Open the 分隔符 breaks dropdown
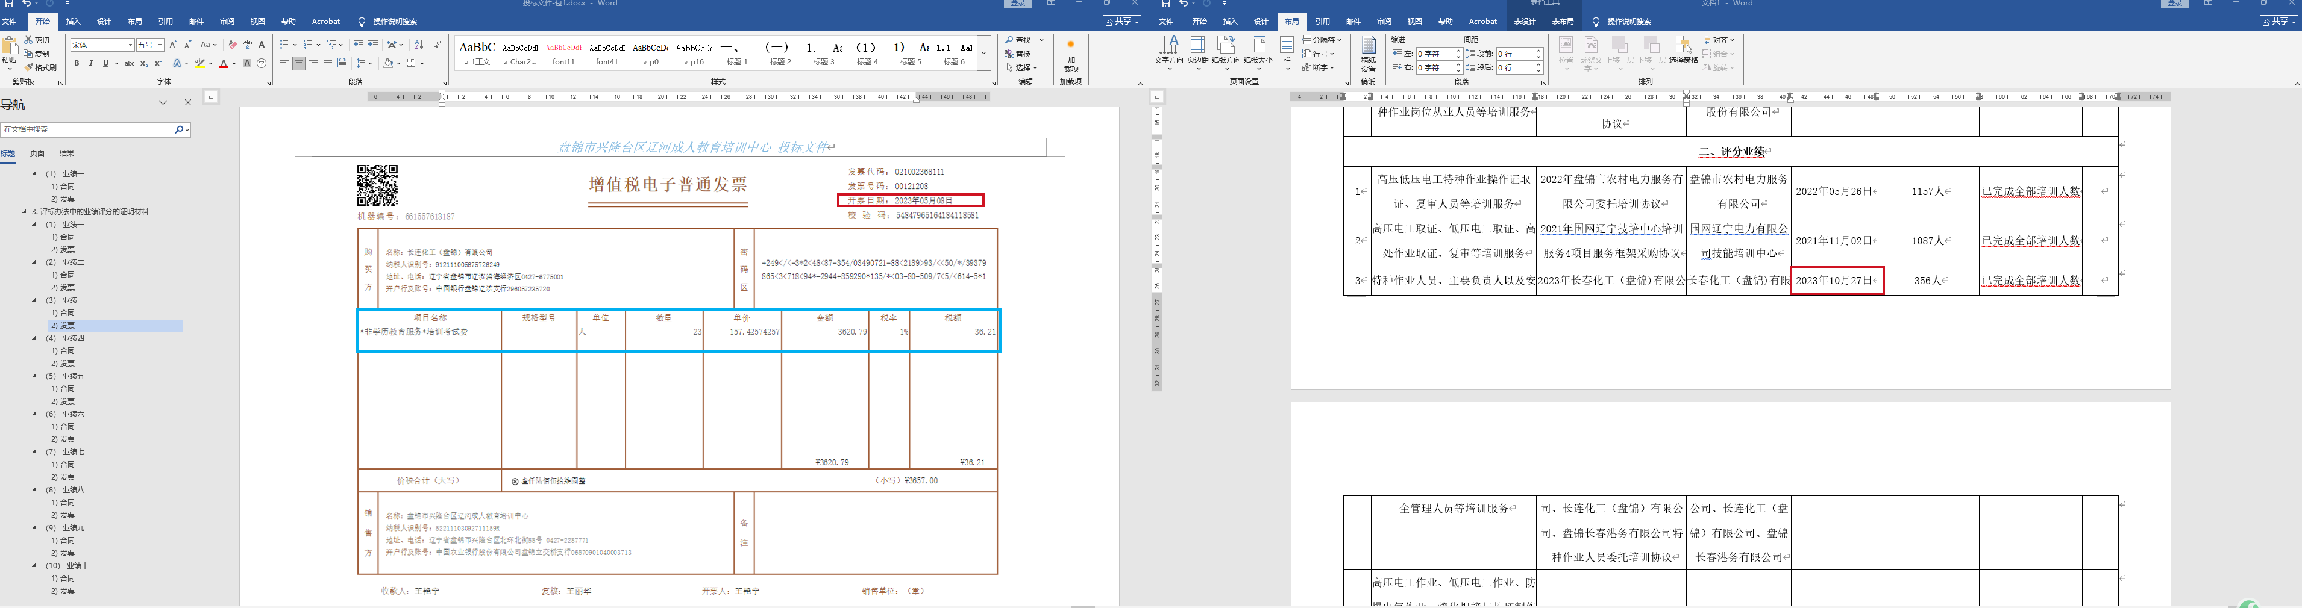This screenshot has width=2302, height=608. coord(1322,40)
